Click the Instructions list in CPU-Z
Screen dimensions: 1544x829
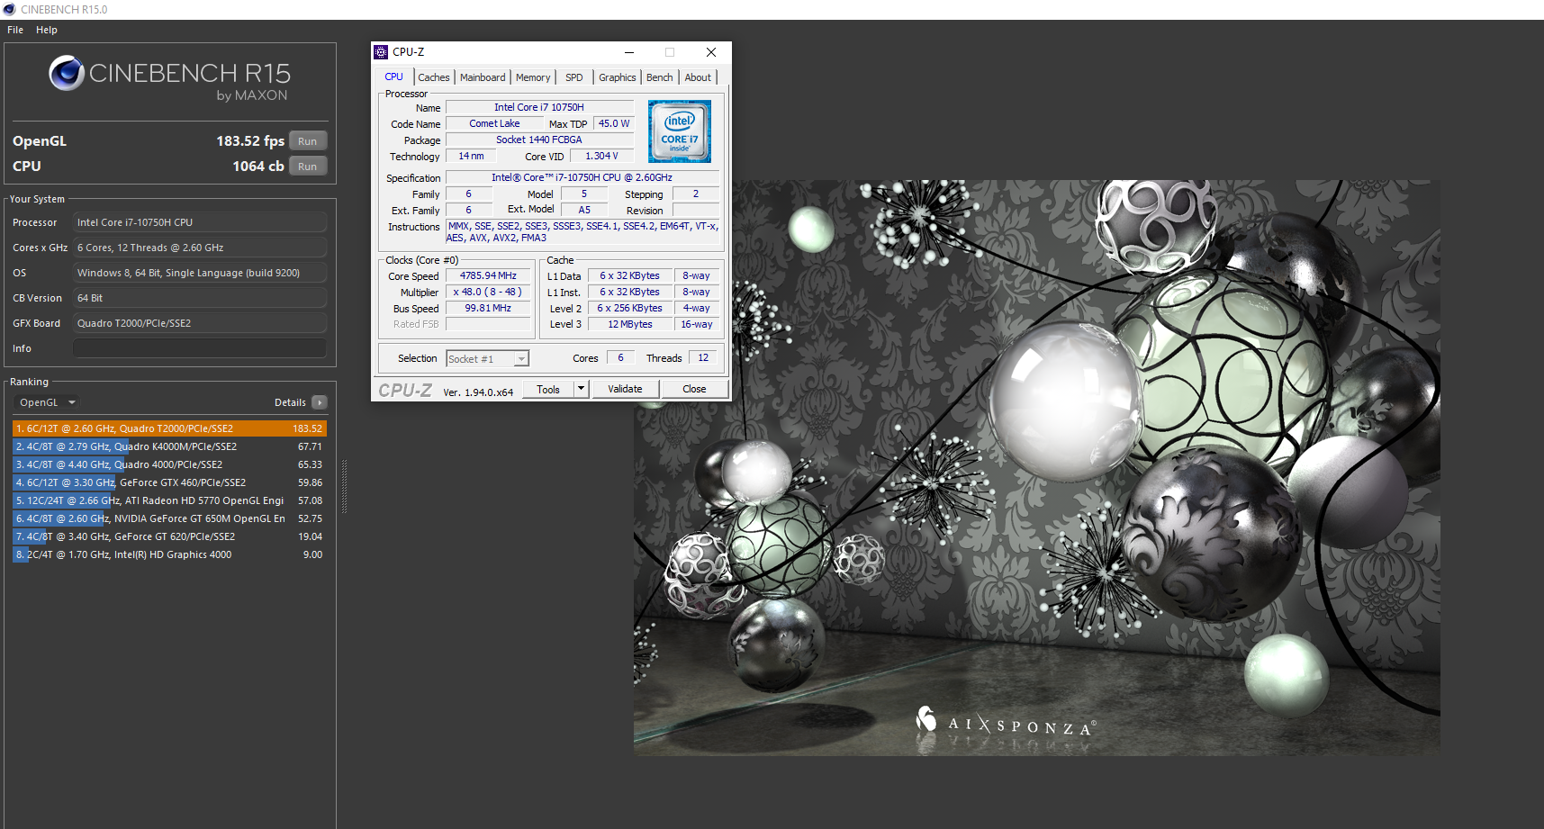pyautogui.click(x=582, y=232)
